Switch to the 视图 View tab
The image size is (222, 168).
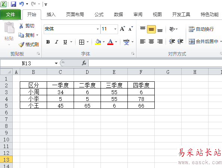pos(157,14)
